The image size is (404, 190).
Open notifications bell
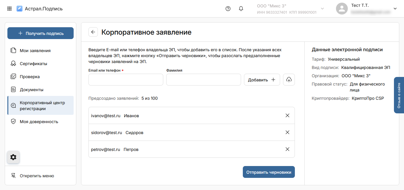(241, 9)
